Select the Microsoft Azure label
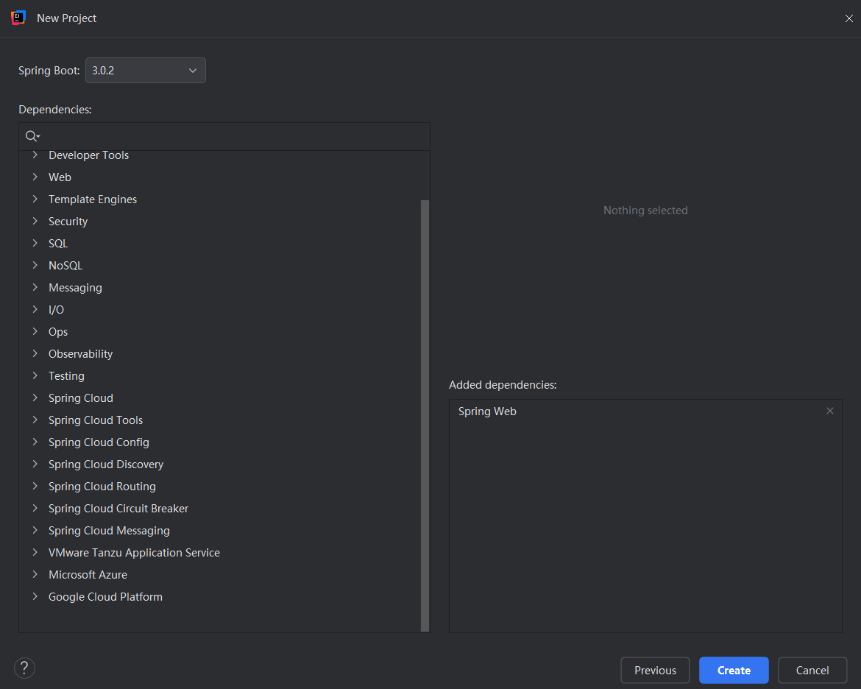 pos(88,575)
